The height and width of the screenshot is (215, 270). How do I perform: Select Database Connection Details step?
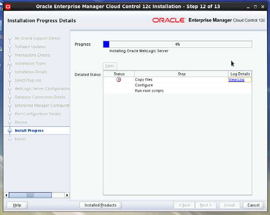[40, 97]
